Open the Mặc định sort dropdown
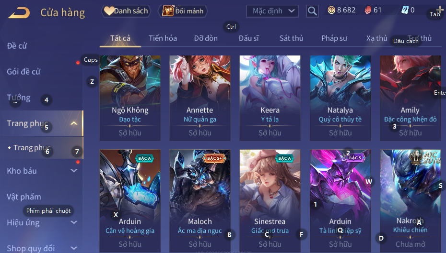 pos(272,11)
